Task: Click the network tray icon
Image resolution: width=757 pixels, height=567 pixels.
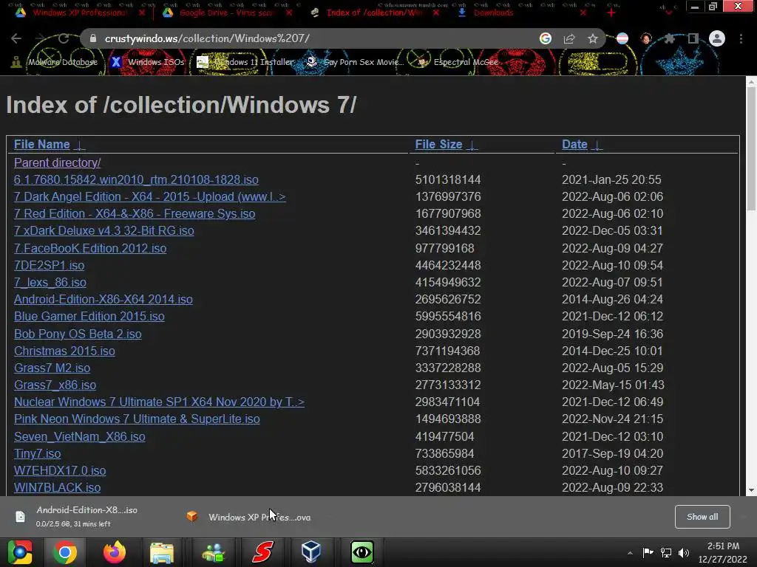Action: pos(666,552)
